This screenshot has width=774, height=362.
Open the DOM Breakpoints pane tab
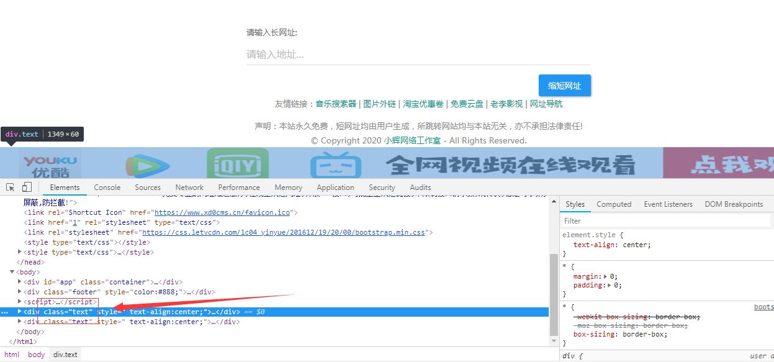point(734,204)
